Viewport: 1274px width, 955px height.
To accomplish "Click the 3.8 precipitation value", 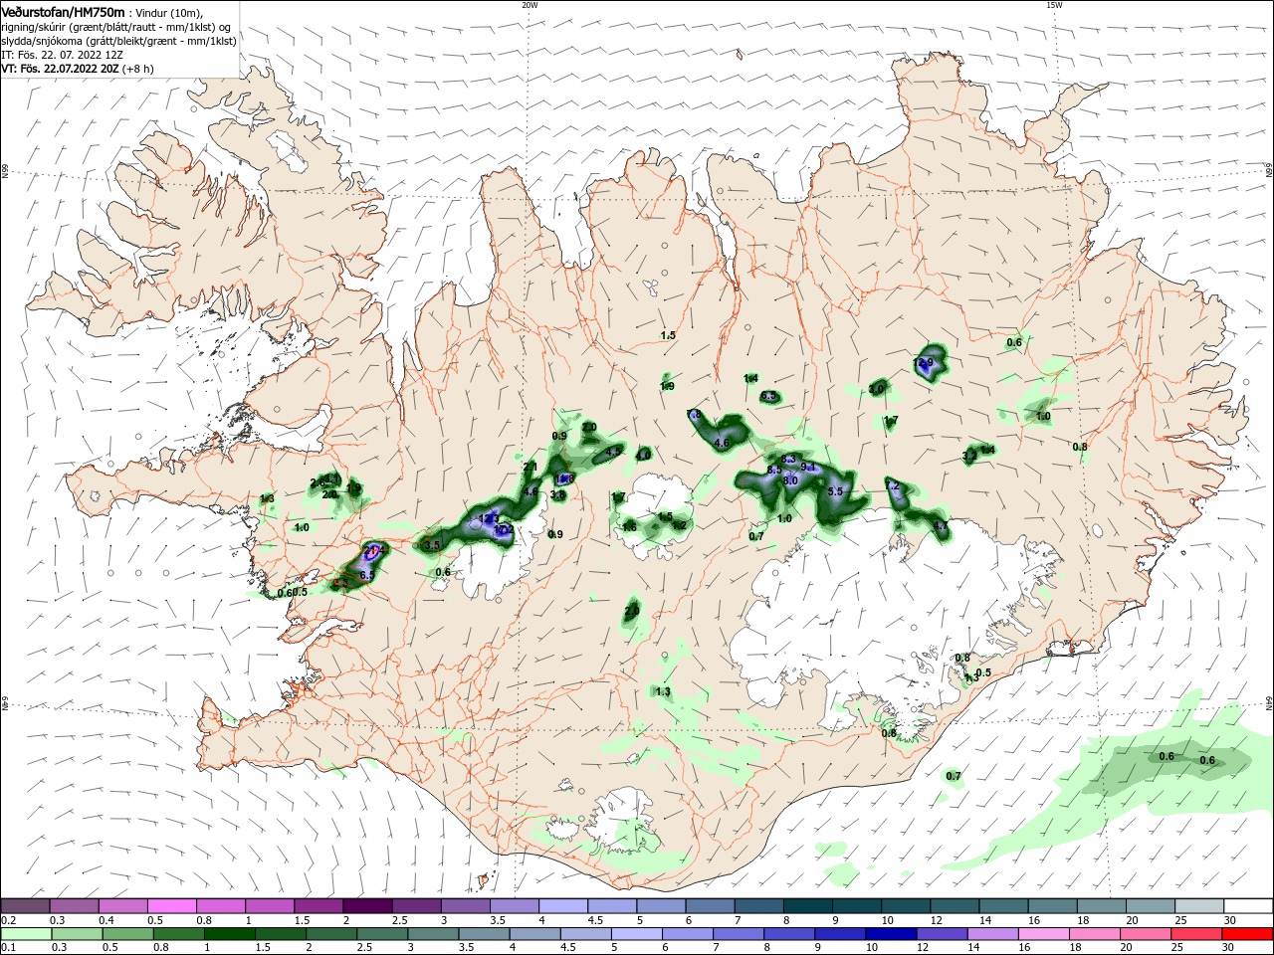I will tap(557, 494).
